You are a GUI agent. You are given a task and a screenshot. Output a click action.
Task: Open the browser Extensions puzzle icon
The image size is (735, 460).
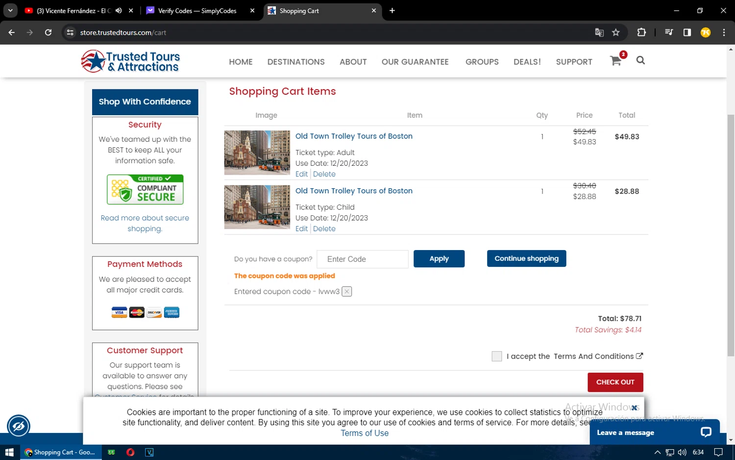[x=641, y=32]
